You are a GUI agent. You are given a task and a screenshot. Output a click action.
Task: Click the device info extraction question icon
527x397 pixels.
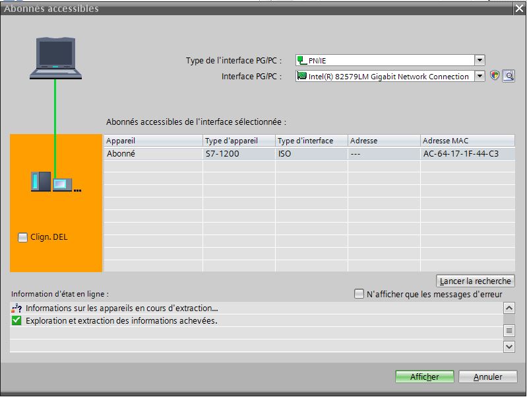[x=16, y=308]
